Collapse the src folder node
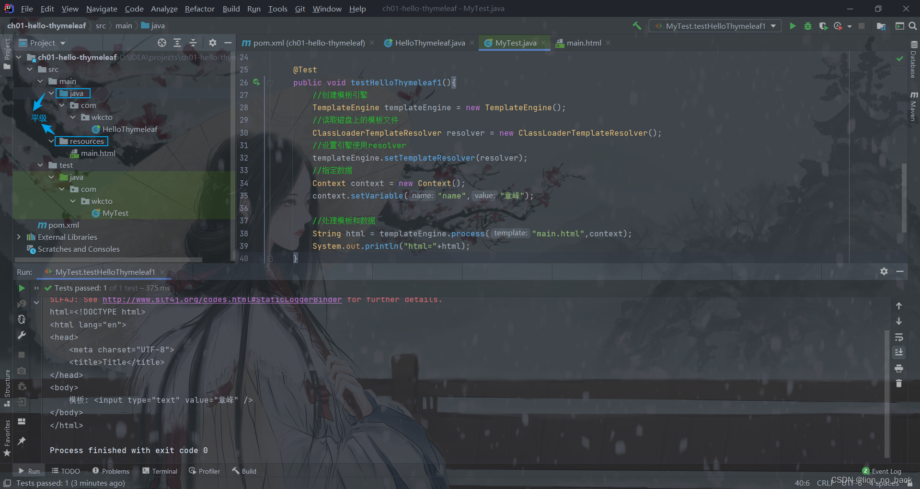The image size is (920, 489). [30, 69]
